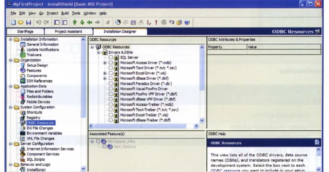Viewport: 329px width, 172px height.
Task: Open the Registry view
Action: [x=33, y=118]
